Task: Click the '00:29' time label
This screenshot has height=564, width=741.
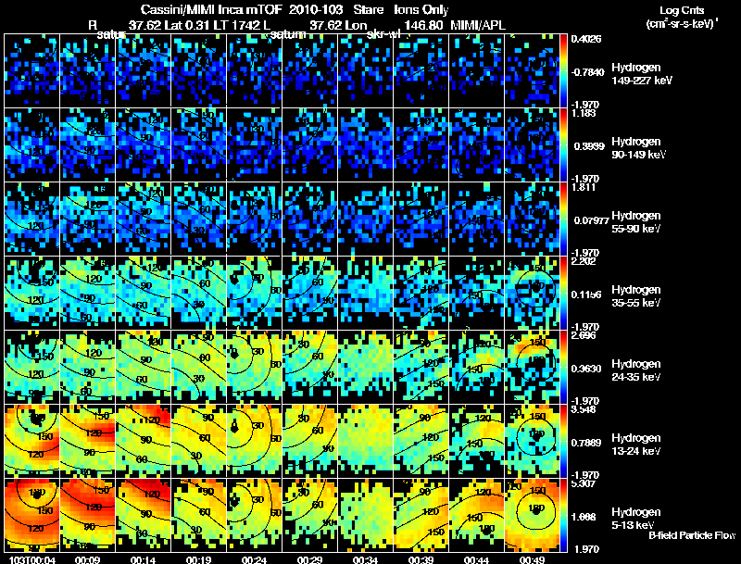Action: 309,559
